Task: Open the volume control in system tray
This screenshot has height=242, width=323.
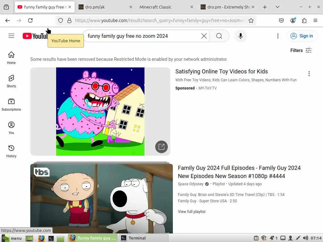Action: pyautogui.click(x=305, y=238)
